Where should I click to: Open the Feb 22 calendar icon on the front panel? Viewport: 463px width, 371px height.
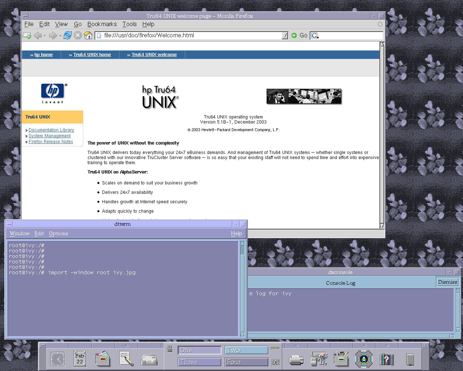(x=80, y=359)
